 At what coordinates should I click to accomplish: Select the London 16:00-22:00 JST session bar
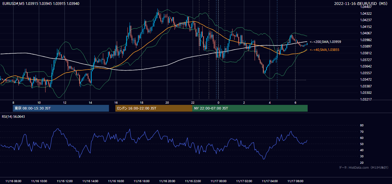(154, 108)
